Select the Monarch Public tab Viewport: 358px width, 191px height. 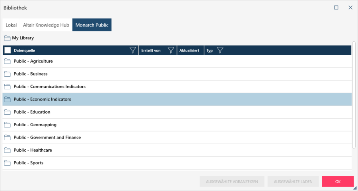(92, 25)
